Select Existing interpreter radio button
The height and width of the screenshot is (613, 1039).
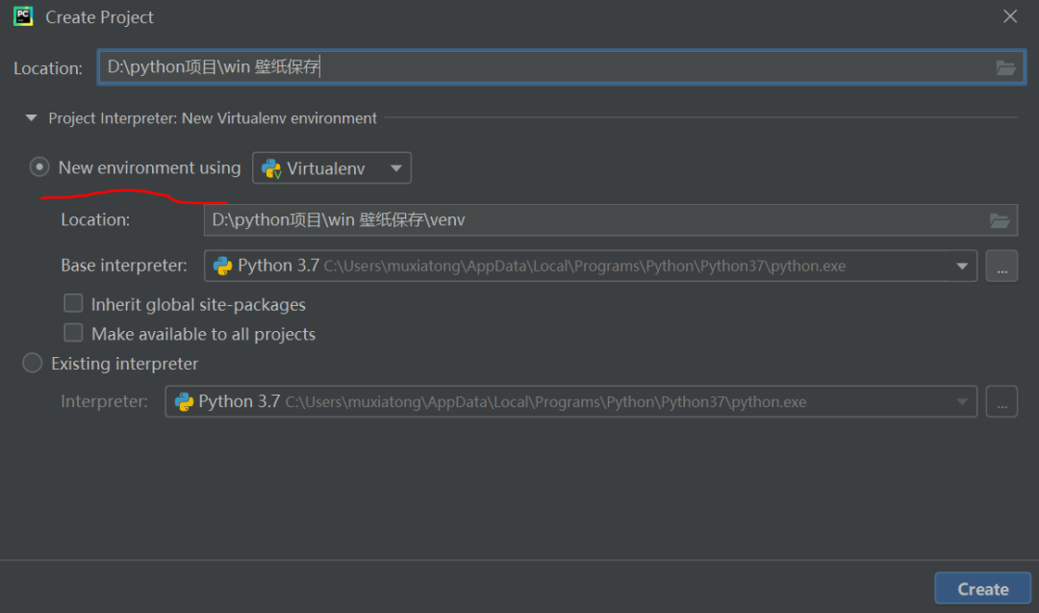(x=33, y=364)
